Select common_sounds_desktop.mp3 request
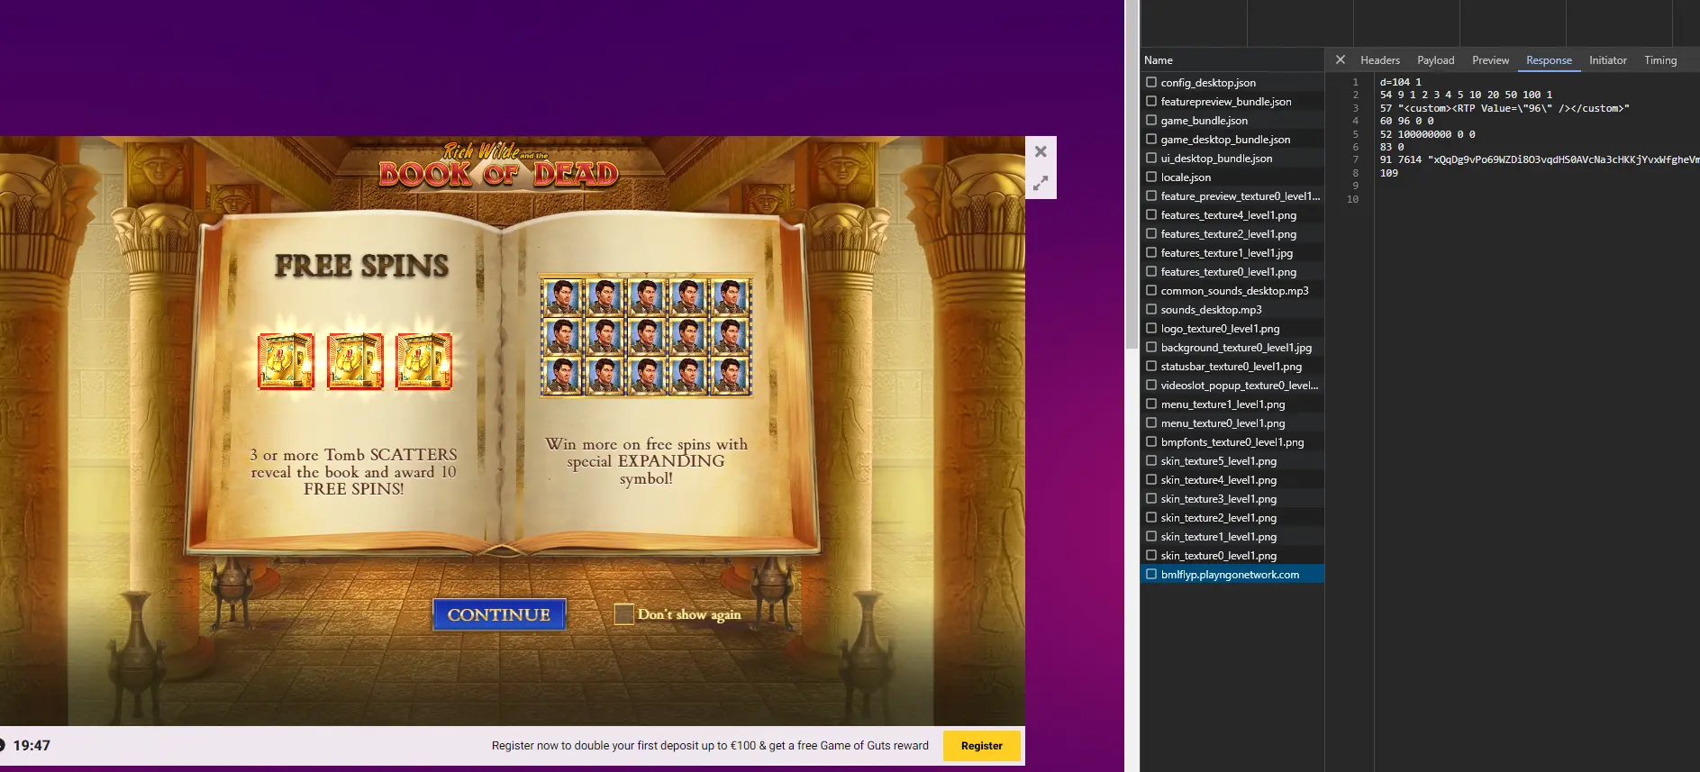Viewport: 1700px width, 772px height. (x=1232, y=291)
